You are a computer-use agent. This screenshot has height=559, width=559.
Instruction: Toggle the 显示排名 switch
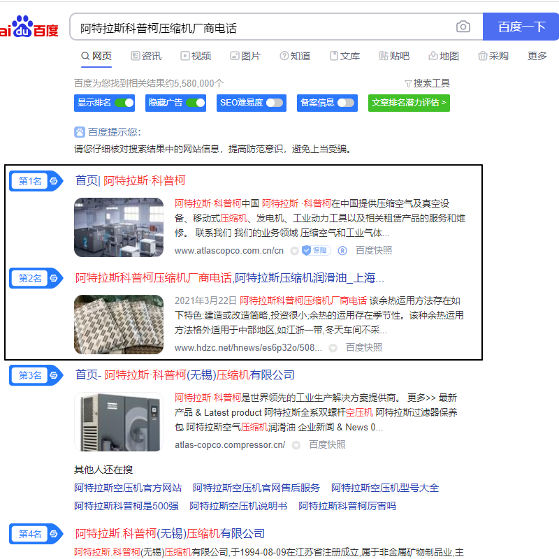[x=124, y=103]
